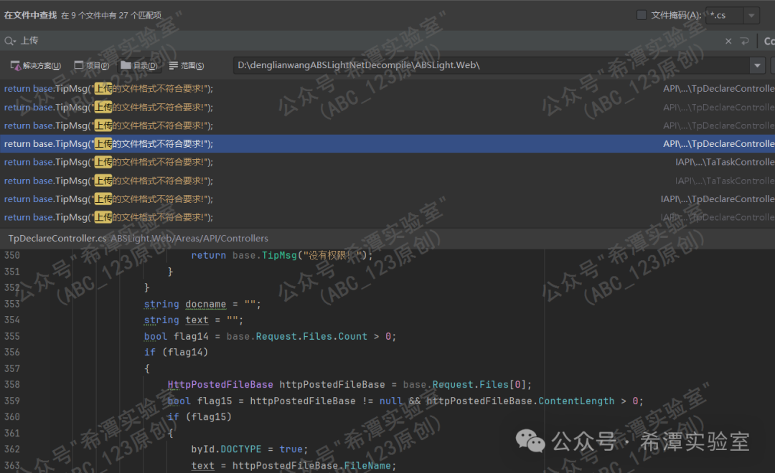Click the preview file name TpDeclareController.cs

pyautogui.click(x=57, y=239)
